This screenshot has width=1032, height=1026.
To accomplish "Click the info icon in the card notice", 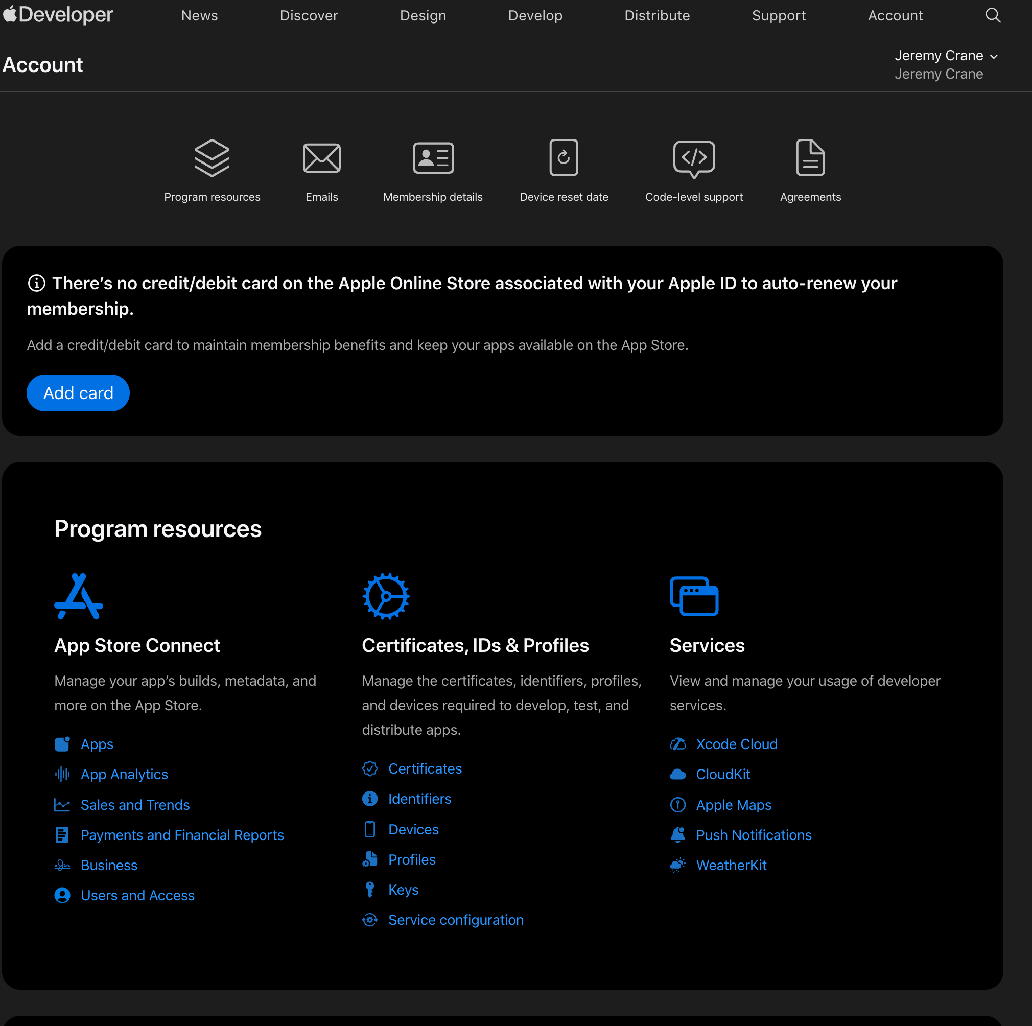I will 36,283.
